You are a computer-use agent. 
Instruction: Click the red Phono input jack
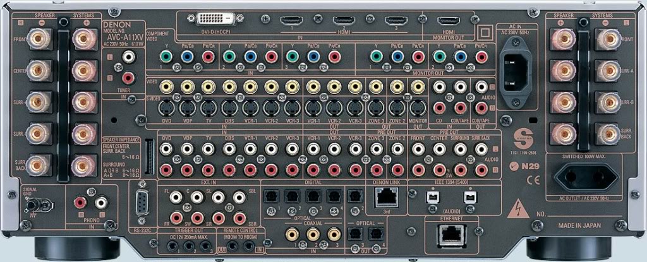(x=81, y=203)
